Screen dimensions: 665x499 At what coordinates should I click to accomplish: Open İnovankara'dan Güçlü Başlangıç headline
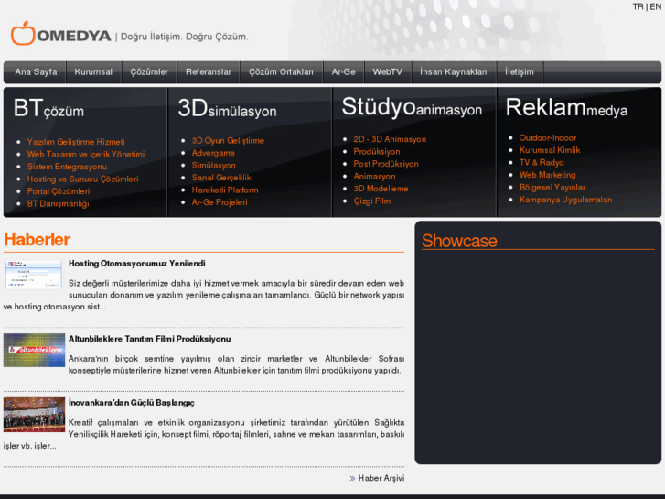click(132, 403)
